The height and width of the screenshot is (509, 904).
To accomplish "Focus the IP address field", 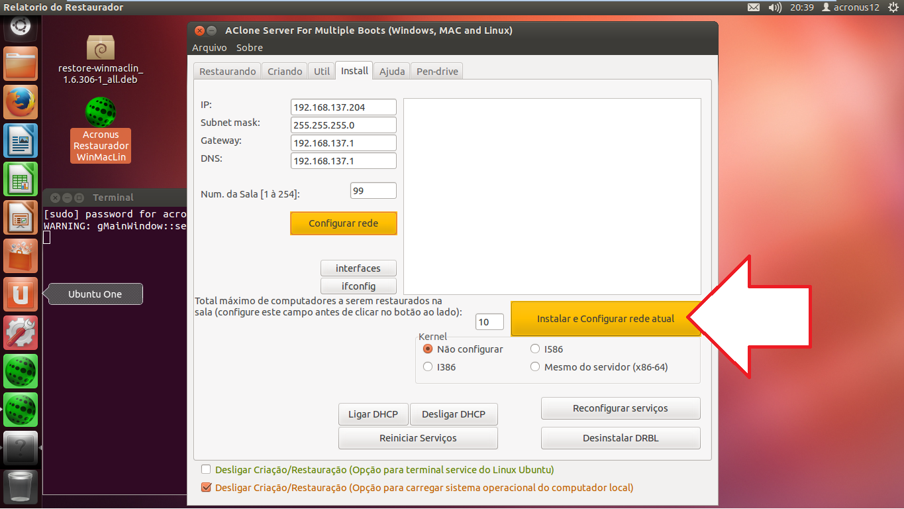I will tap(344, 107).
